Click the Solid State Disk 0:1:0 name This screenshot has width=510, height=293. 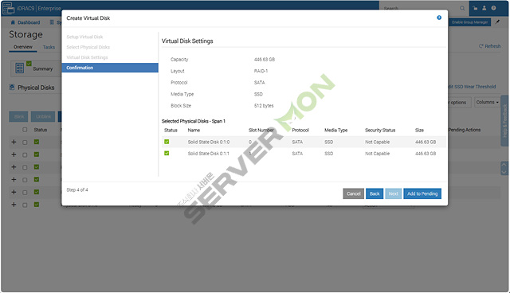[209, 142]
